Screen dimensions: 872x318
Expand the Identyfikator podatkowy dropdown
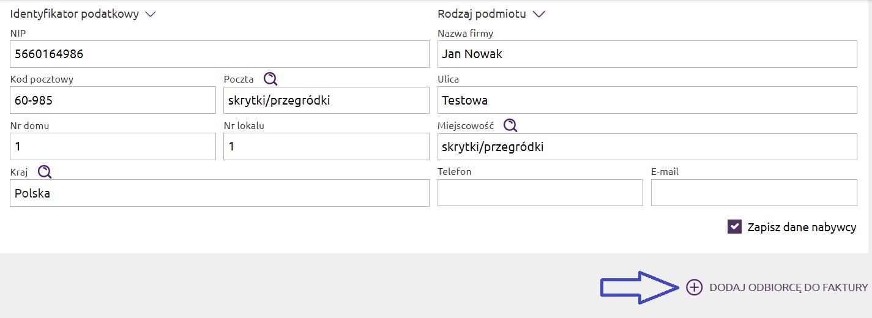(x=150, y=14)
